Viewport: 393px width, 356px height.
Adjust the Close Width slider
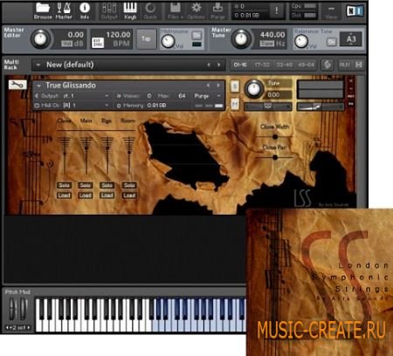pyautogui.click(x=274, y=136)
